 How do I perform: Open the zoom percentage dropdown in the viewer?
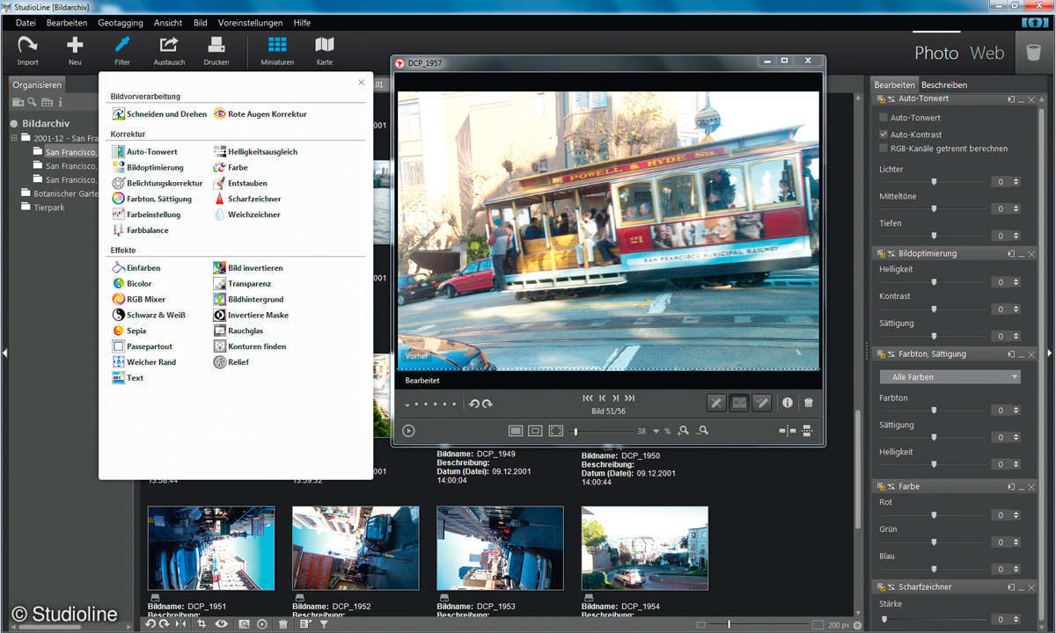point(656,432)
